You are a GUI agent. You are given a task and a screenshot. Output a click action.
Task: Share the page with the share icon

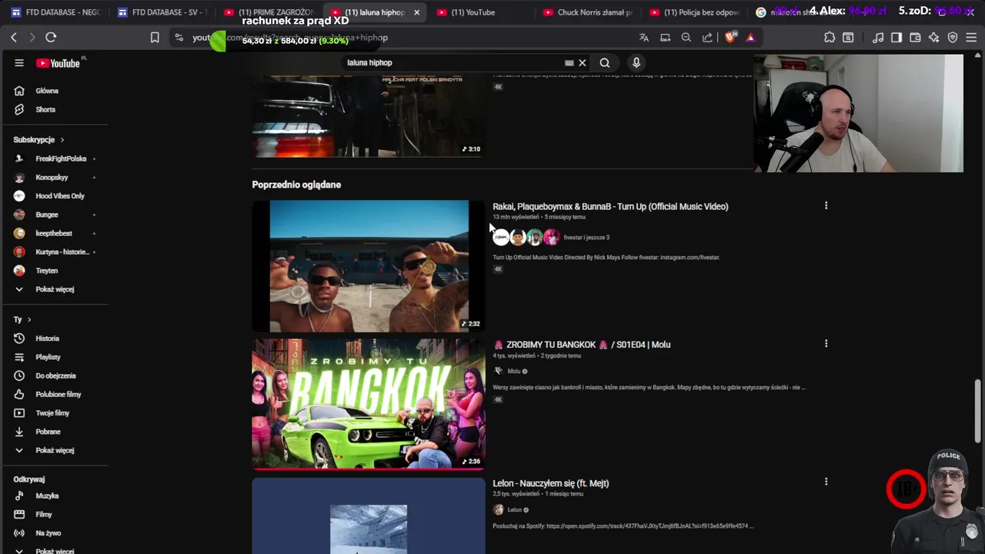(707, 38)
